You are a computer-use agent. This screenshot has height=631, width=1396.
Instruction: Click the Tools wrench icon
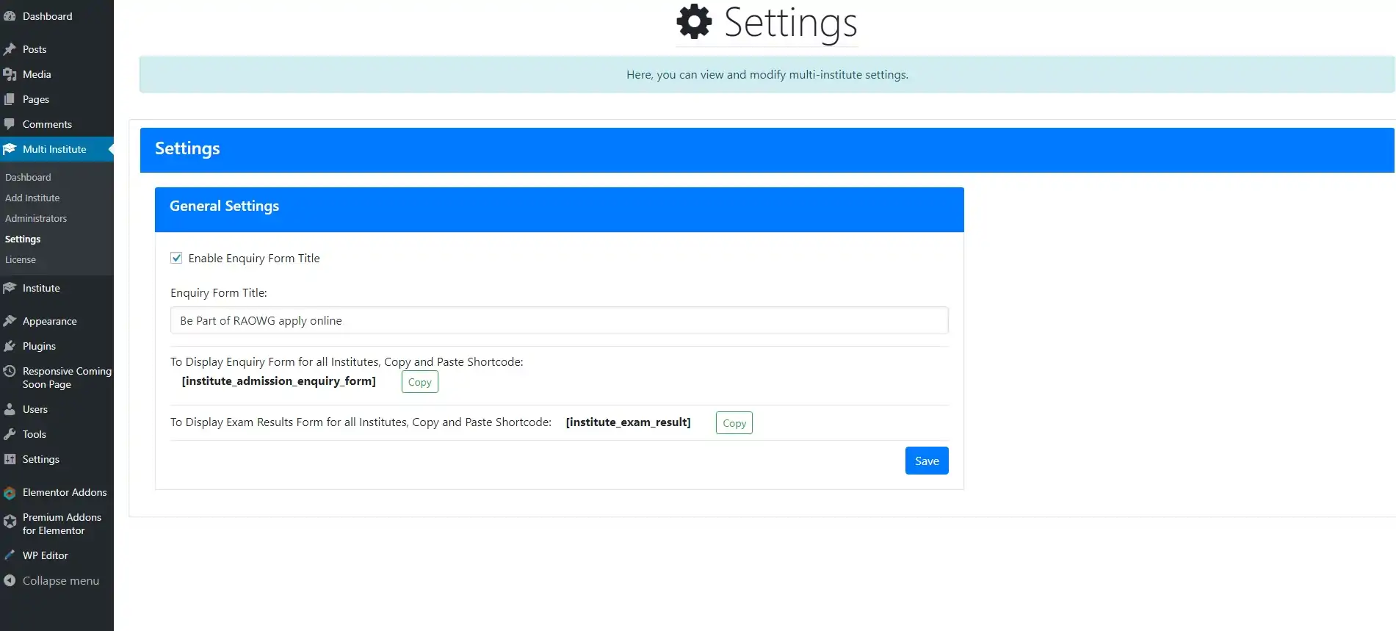10,434
